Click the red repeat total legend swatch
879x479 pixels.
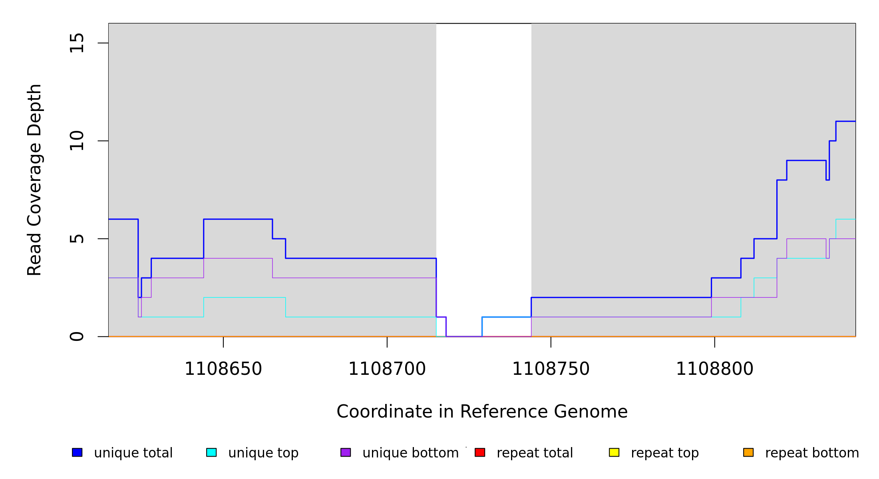point(480,453)
